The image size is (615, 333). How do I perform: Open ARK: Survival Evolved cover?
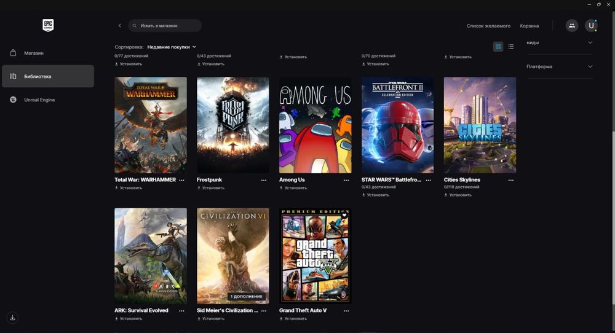tap(151, 256)
